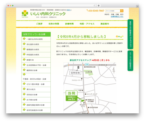This screenshot has height=122, width=145.
Task: Open the 当院の特徴 navigation item
Action: (x=54, y=24)
